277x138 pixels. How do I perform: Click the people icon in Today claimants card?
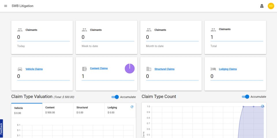pos(20,30)
